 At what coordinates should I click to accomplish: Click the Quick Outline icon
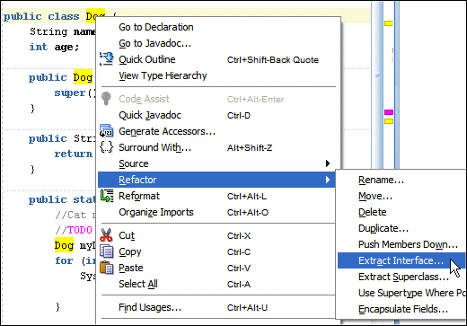(x=106, y=59)
